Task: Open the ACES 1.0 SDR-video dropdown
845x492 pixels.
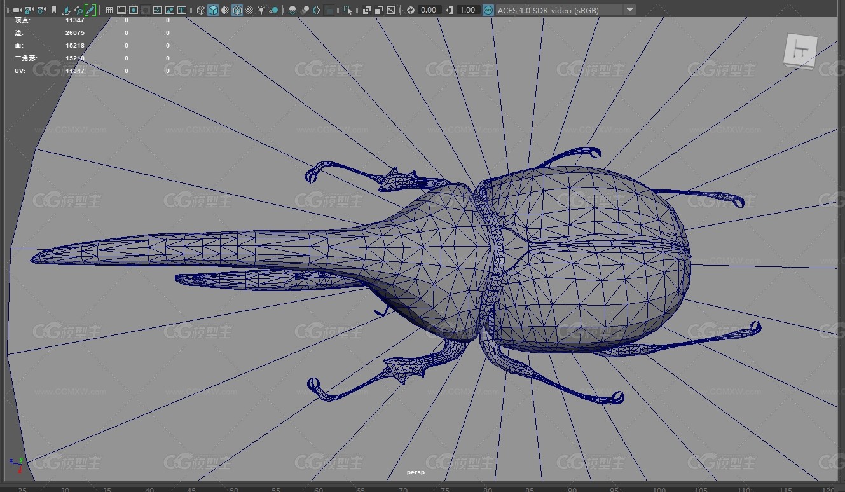Action: click(x=565, y=10)
